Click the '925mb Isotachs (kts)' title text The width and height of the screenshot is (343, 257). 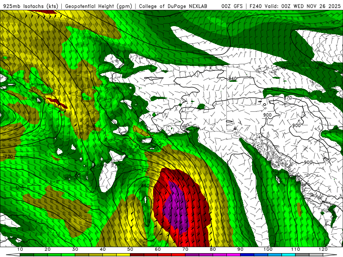31,6
